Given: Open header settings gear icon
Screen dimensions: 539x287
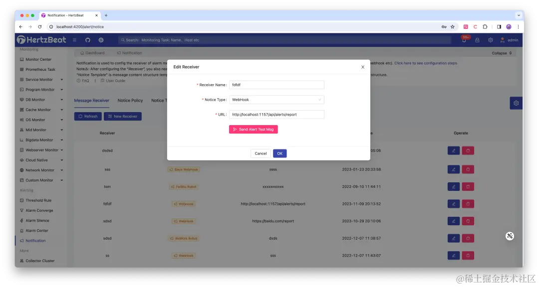Looking at the screenshot, I should pos(491,40).
